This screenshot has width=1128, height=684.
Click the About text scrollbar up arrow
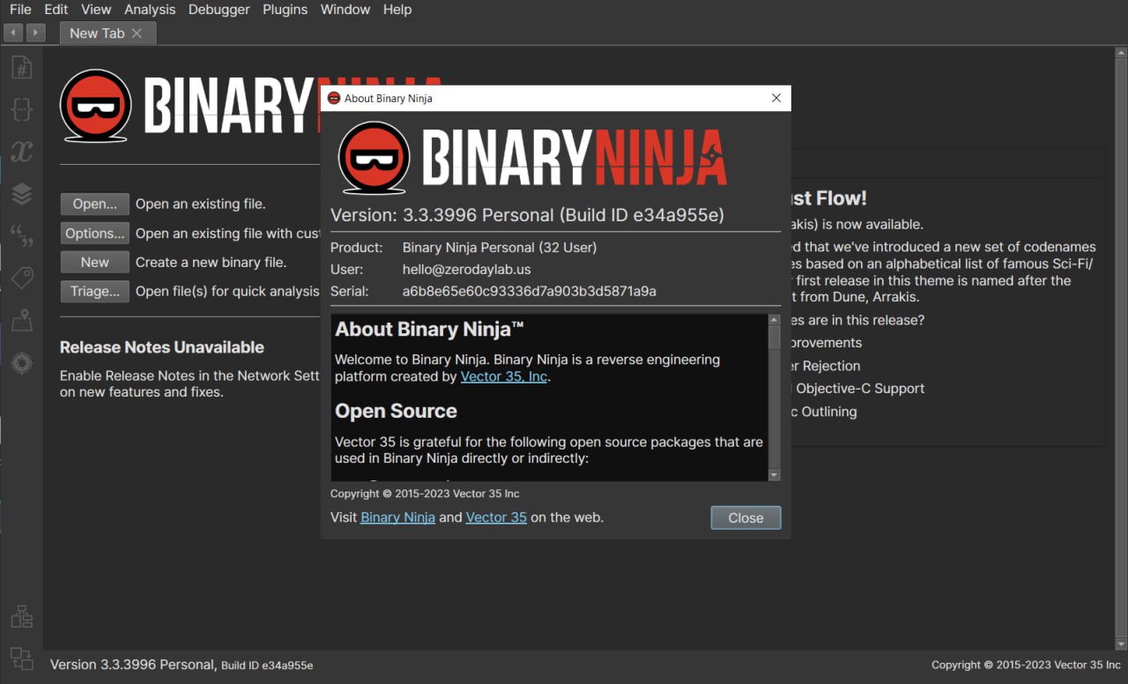pos(775,321)
